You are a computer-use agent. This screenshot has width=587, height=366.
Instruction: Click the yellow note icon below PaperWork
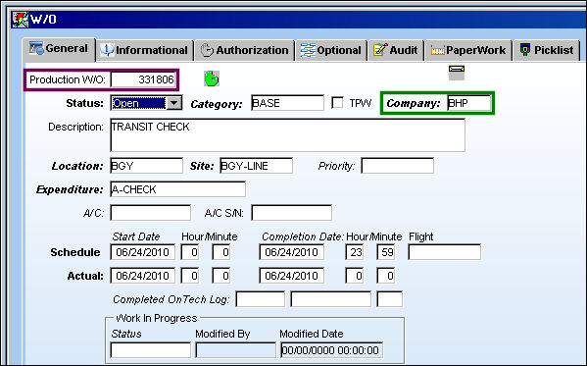click(457, 73)
